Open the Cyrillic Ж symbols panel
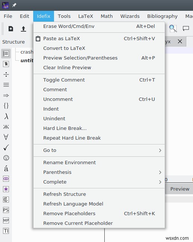The width and height of the screenshot is (193, 242). [6, 127]
